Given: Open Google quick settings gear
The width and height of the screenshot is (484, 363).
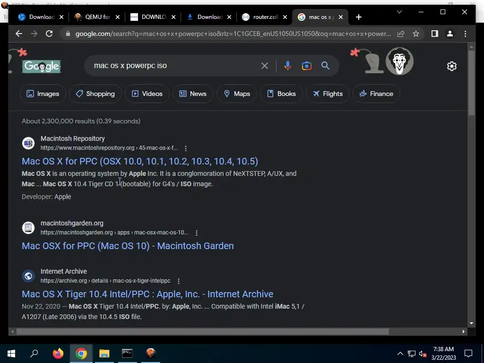Looking at the screenshot, I should tap(451, 66).
